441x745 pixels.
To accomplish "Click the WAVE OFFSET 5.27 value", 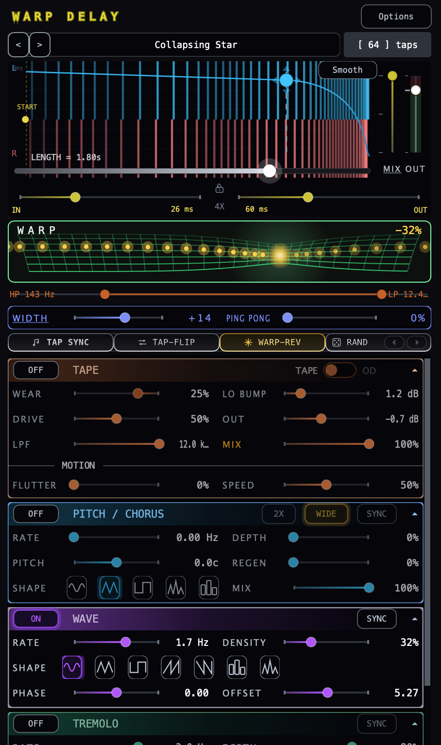I will [x=406, y=693].
